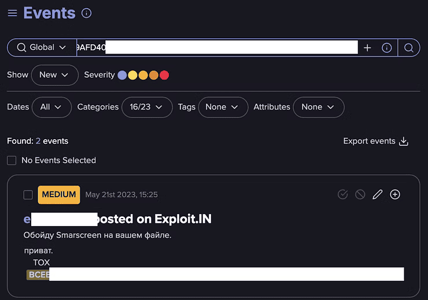This screenshot has height=300, width=428.
Task: Toggle the No Events Selected checkbox
Action: click(12, 160)
